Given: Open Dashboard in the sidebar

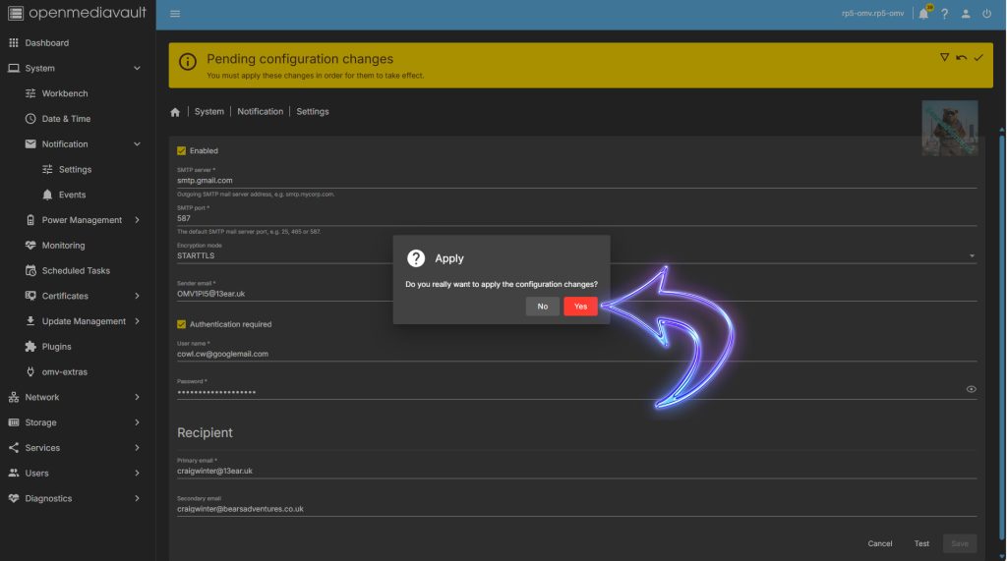Looking at the screenshot, I should (46, 43).
